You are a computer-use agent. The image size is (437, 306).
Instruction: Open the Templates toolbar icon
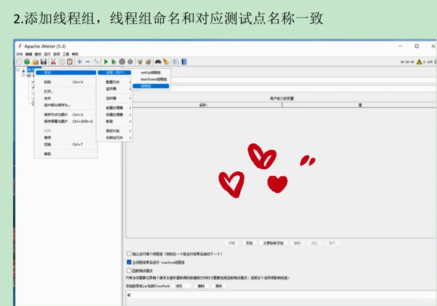pyautogui.click(x=27, y=62)
